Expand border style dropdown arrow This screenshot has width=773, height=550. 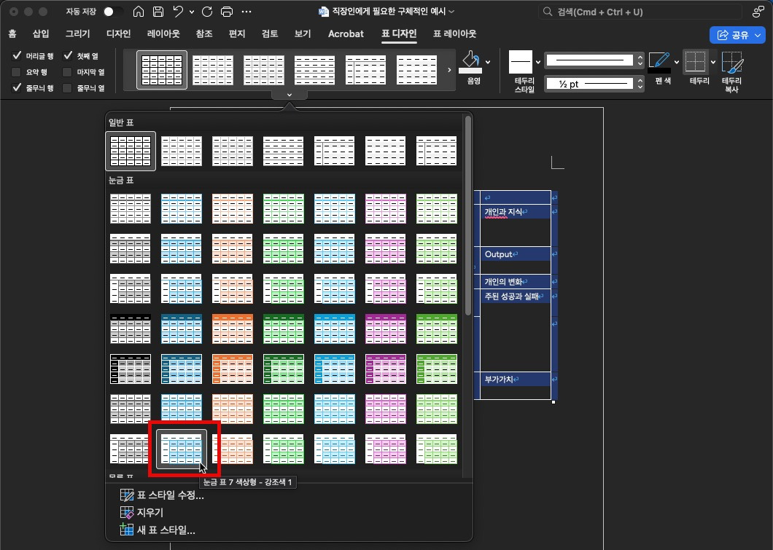(538, 62)
